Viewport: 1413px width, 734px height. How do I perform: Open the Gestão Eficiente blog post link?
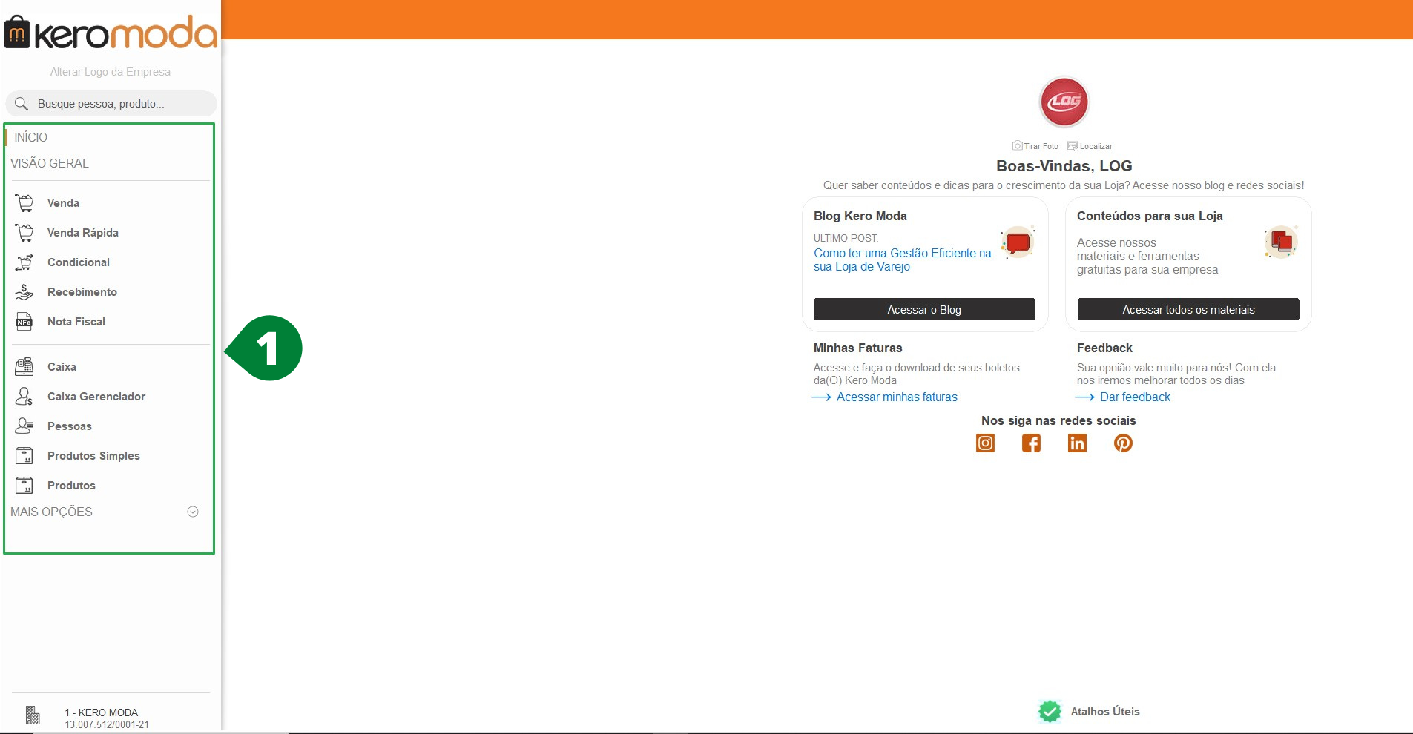(x=903, y=259)
